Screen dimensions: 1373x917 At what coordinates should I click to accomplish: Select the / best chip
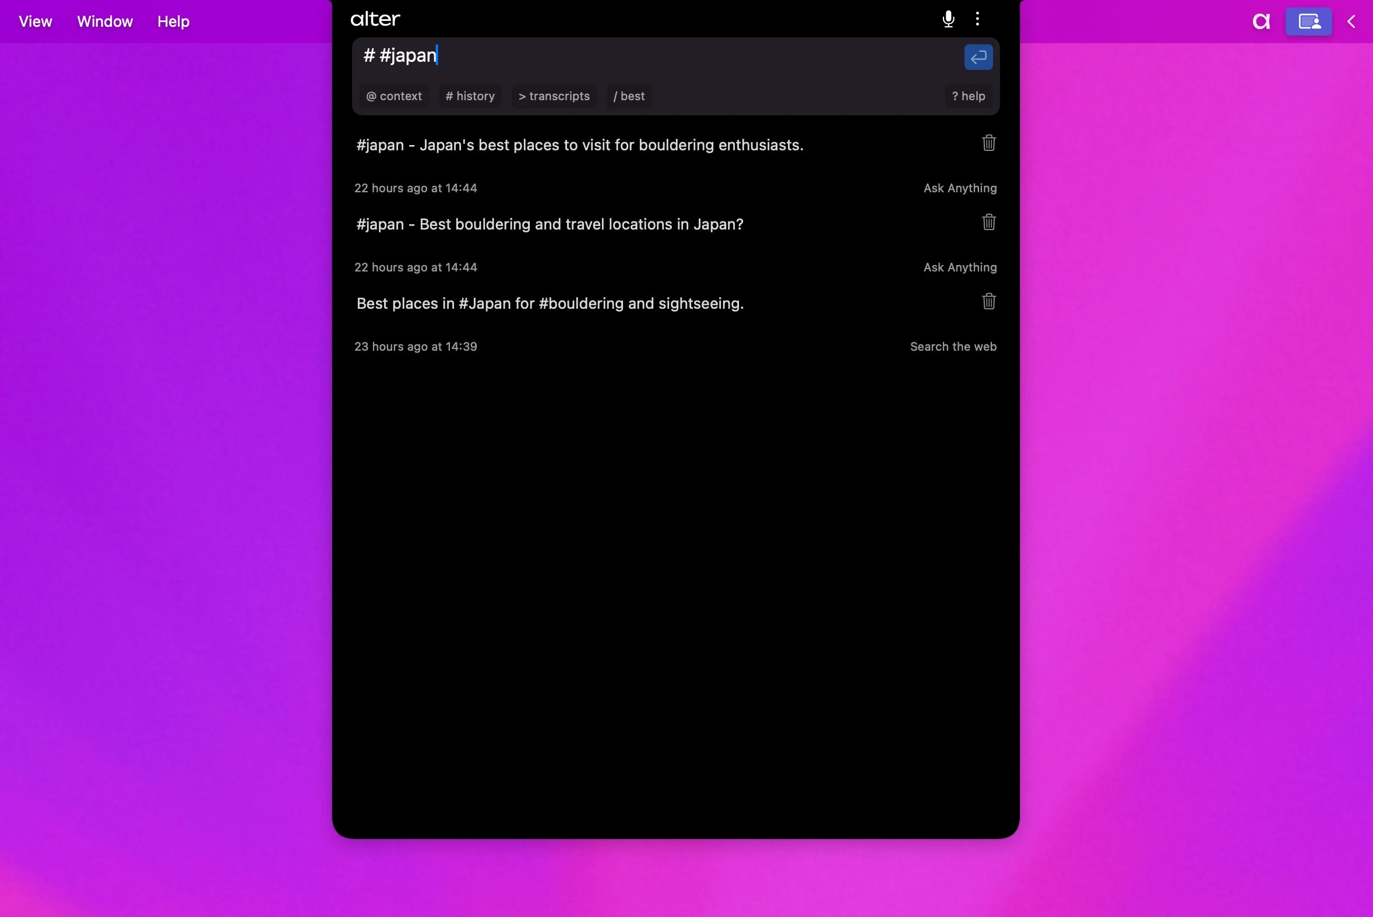(629, 97)
